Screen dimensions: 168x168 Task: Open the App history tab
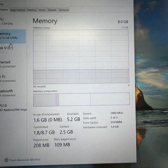17,10
